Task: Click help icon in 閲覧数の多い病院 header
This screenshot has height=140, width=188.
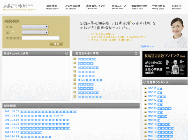Action: click(x=136, y=53)
